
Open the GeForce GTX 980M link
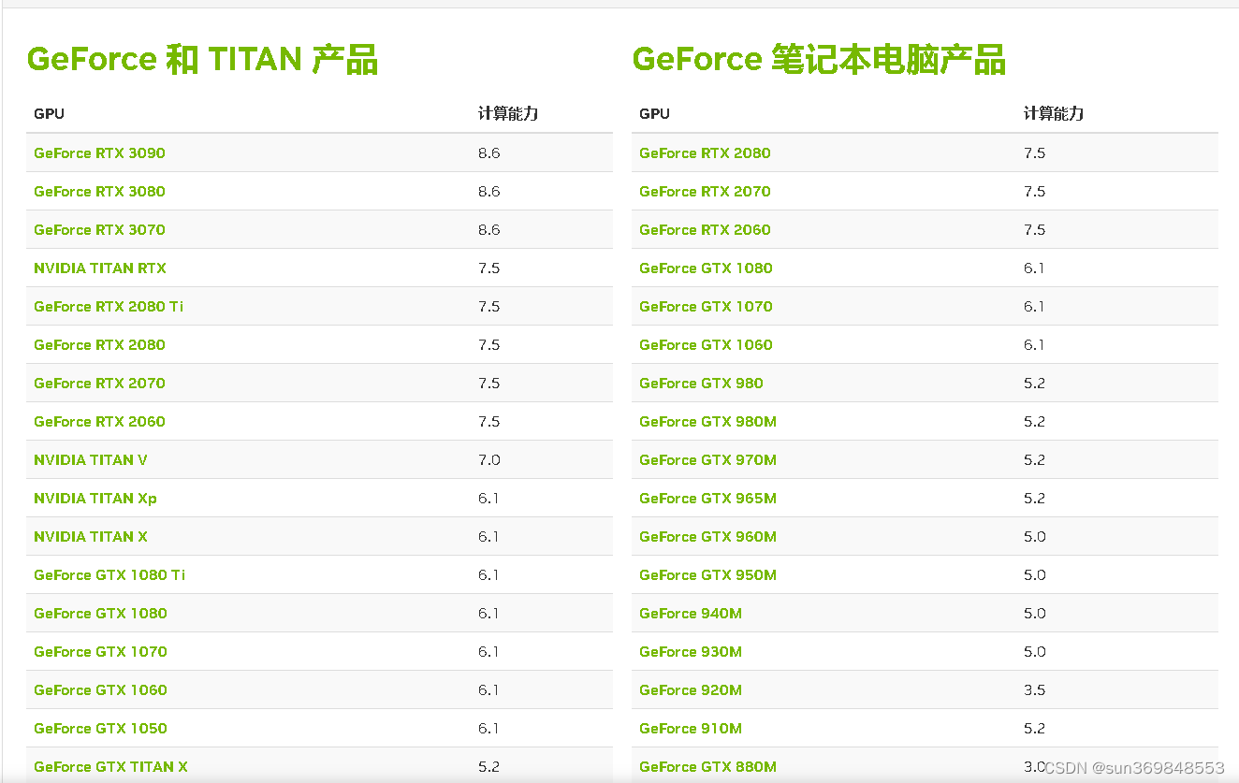pos(707,421)
